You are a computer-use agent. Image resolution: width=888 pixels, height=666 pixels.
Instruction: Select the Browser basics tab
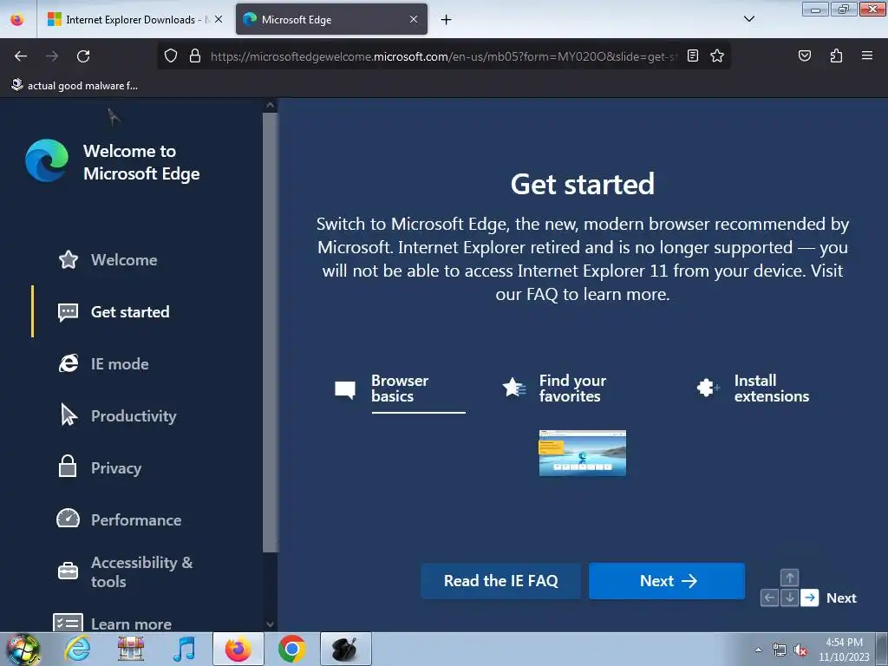[x=400, y=388]
